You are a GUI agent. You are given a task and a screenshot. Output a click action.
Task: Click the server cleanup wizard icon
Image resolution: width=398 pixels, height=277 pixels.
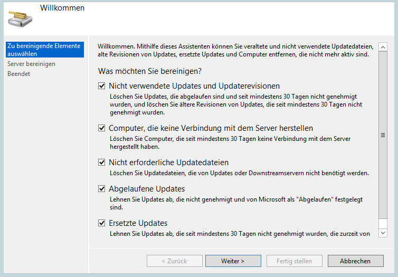[20, 19]
